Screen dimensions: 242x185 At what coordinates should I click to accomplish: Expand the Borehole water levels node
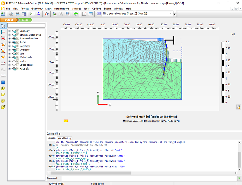[10, 35]
